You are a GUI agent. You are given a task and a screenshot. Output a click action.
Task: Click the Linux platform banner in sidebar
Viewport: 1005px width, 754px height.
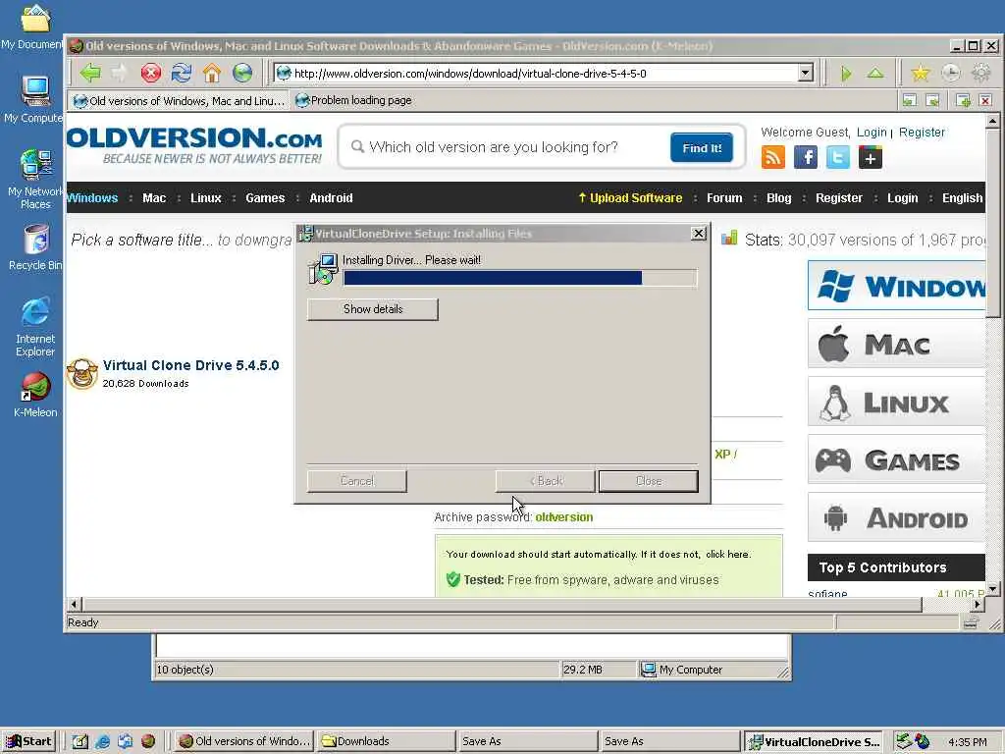point(897,402)
